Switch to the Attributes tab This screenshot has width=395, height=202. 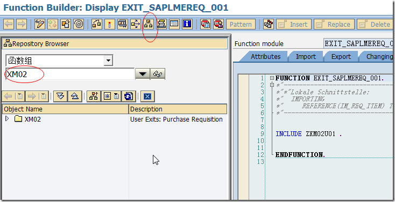265,57
